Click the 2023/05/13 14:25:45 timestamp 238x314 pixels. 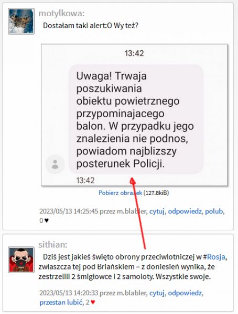[x=69, y=211]
